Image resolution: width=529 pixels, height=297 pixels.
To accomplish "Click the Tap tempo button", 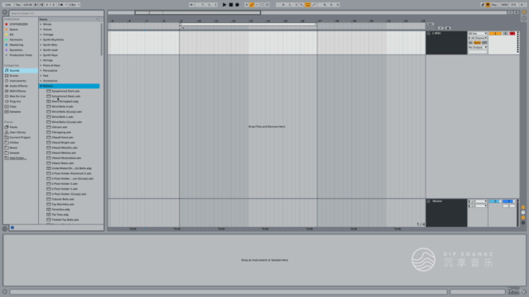I will click(x=18, y=5).
